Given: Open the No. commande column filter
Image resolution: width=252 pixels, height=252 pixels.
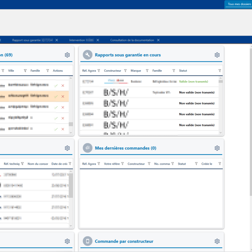Looking at the screenshot, I should [x=173, y=164].
